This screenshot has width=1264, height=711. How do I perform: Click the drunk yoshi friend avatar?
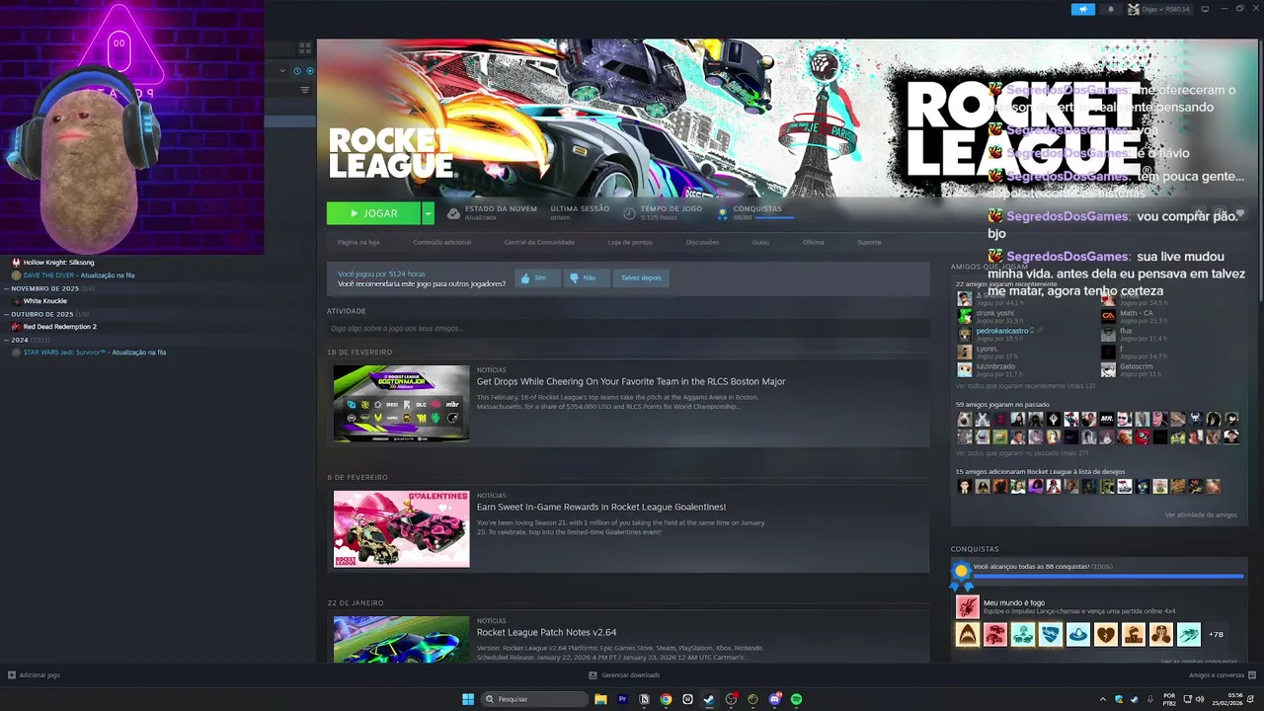click(x=965, y=316)
